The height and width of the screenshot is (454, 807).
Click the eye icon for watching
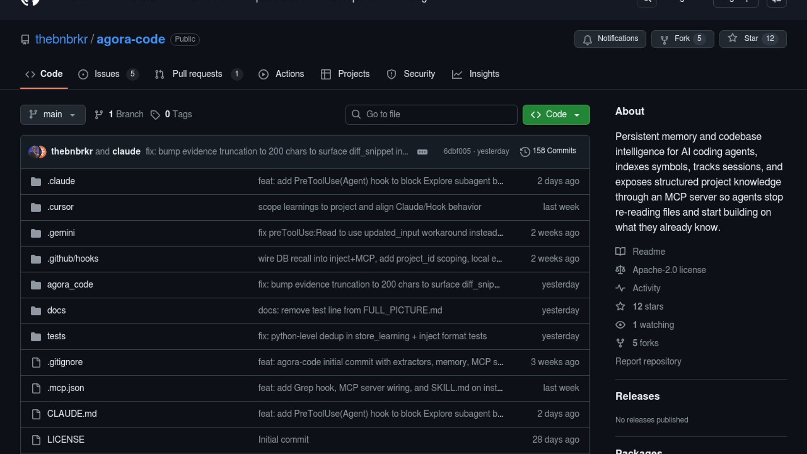pos(620,325)
